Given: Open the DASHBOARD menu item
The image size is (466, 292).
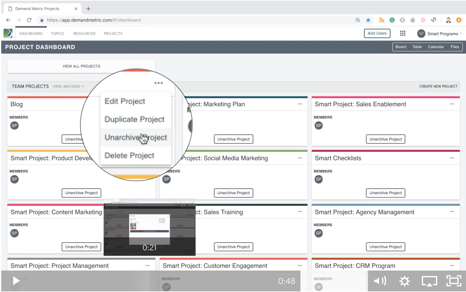Looking at the screenshot, I should [x=31, y=33].
